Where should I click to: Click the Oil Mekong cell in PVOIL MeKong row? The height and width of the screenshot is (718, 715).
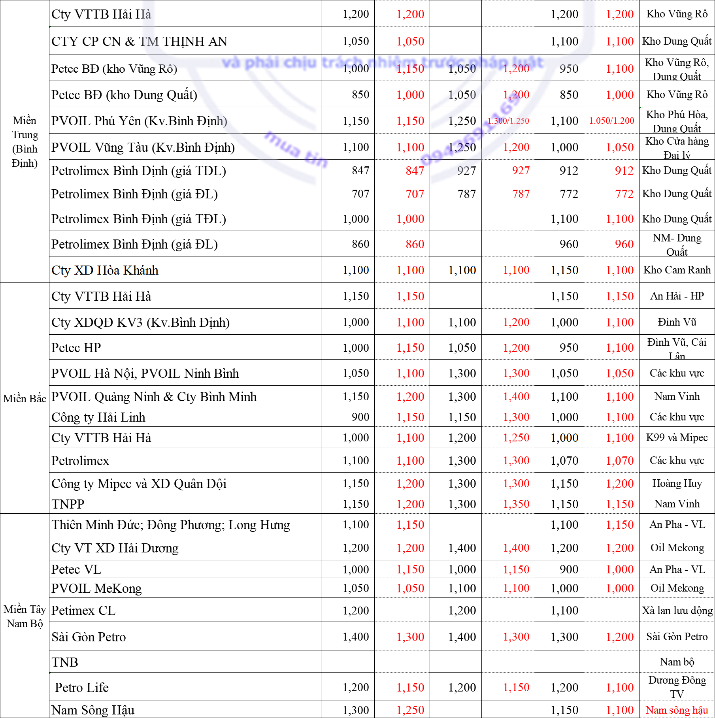pyautogui.click(x=677, y=588)
